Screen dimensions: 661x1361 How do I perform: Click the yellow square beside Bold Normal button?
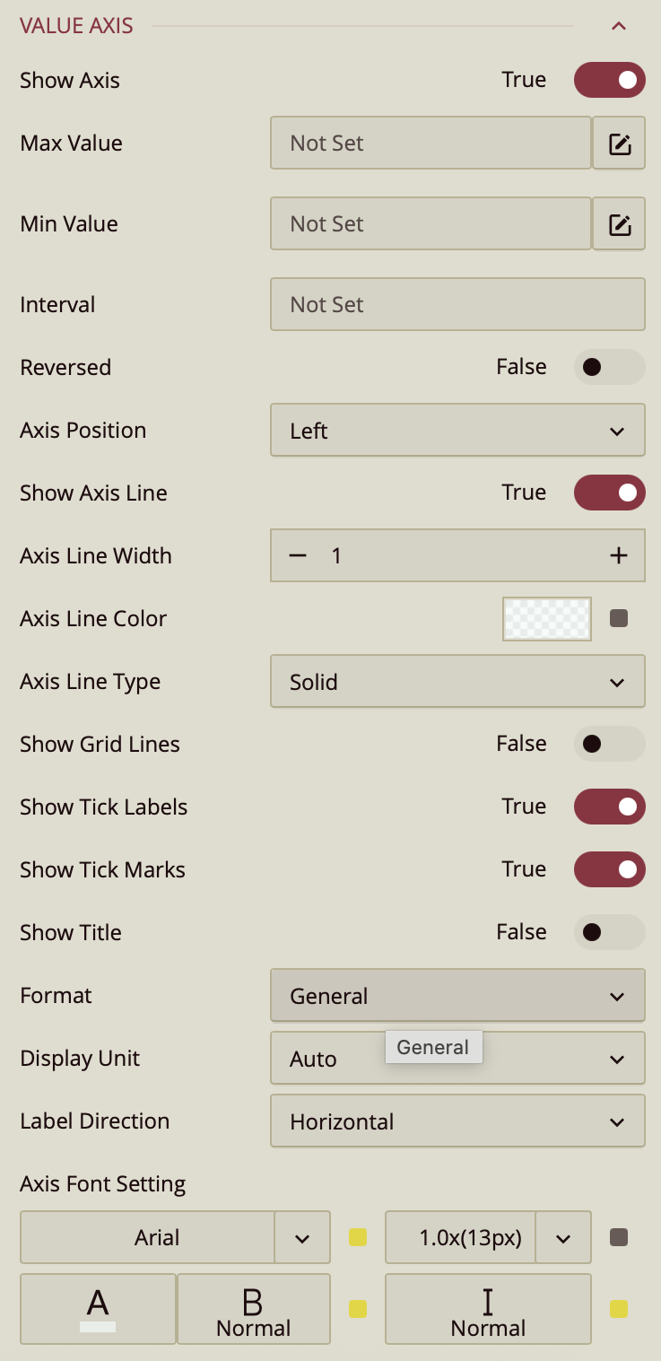[x=358, y=1309]
